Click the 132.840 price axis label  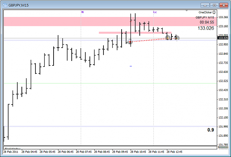[223, 54]
